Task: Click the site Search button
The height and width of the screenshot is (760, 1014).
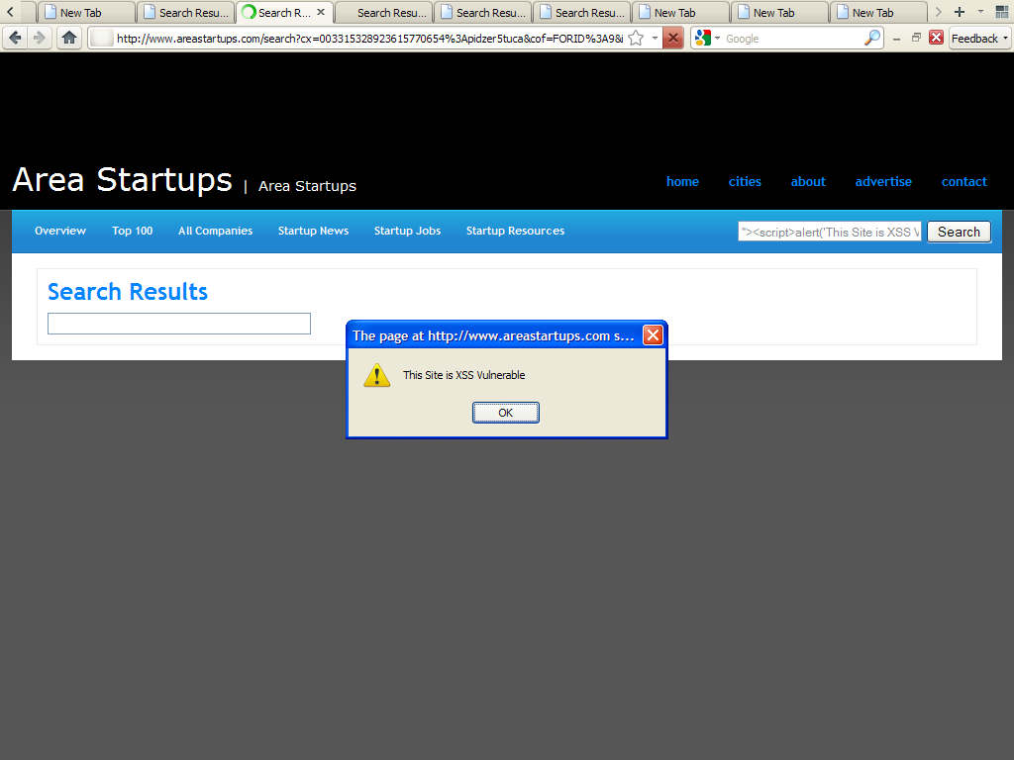Action: pos(959,232)
